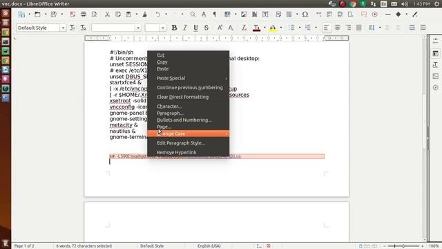Image resolution: width=442 pixels, height=249 pixels.
Task: Open Bullets and Numbering... from context menu
Action: point(189,120)
